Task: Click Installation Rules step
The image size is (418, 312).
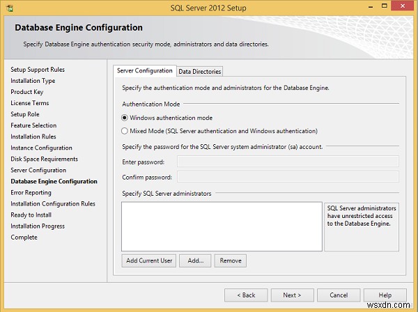Action: coord(33,136)
